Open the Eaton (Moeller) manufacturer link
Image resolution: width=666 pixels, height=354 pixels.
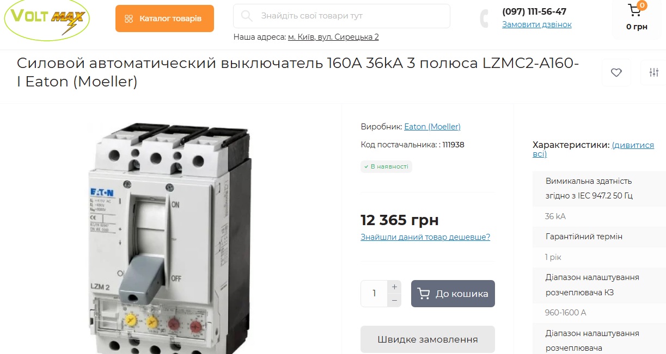click(x=432, y=127)
